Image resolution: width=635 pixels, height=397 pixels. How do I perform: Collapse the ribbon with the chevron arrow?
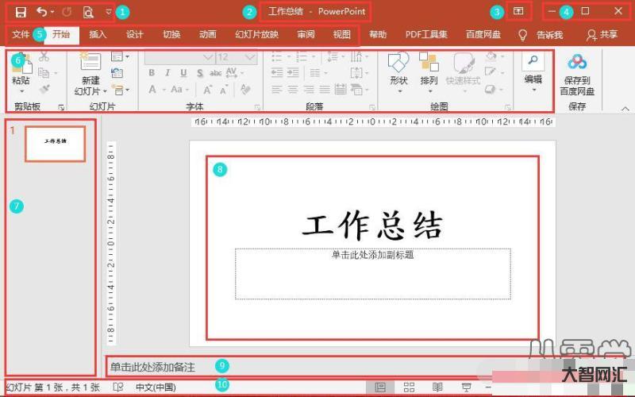pyautogui.click(x=624, y=107)
